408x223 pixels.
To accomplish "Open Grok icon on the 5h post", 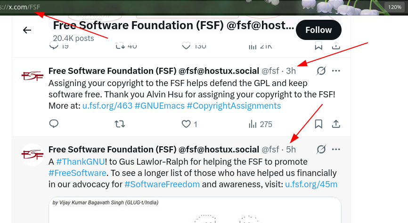I will pos(321,150).
